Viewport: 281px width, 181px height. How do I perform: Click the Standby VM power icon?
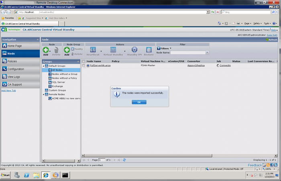click(x=134, y=50)
